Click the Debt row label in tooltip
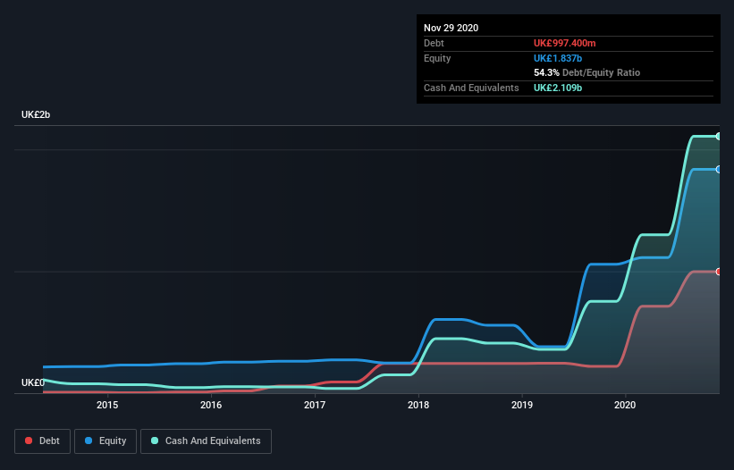The image size is (734, 470). tap(434, 43)
